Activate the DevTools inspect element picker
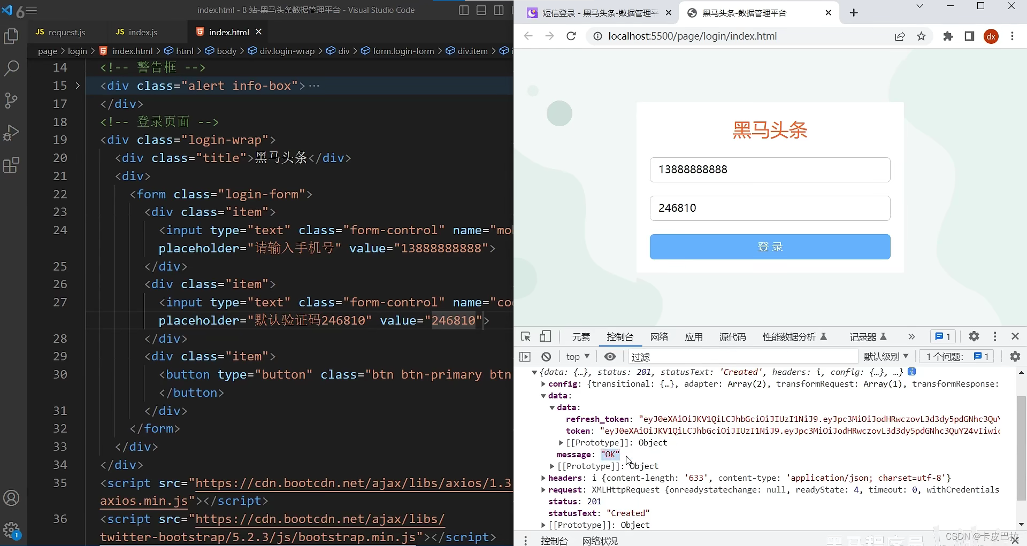 click(x=526, y=336)
